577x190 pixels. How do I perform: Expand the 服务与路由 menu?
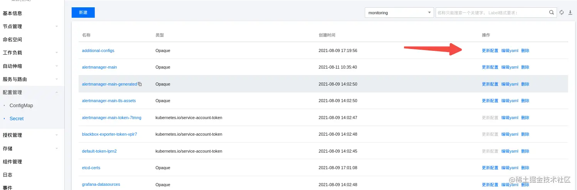point(57,79)
